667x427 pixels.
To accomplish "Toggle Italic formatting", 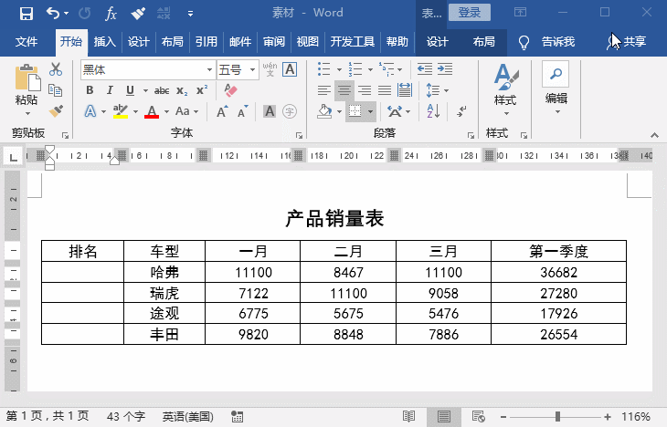I will coord(110,90).
